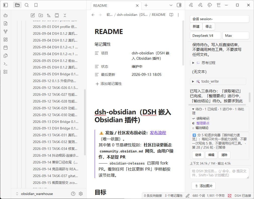
Task: Click the 状态 property value 维护中
Action: click(x=137, y=67)
